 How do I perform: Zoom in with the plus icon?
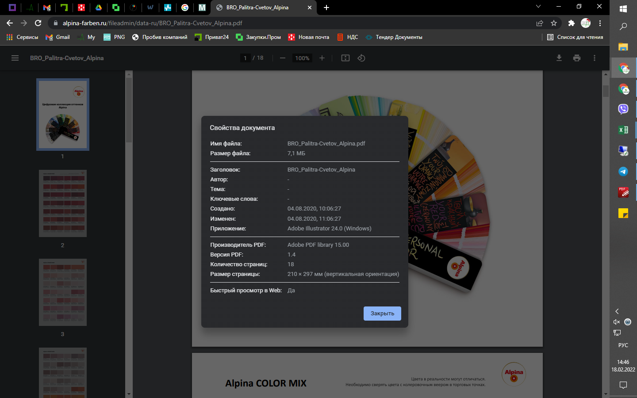pos(322,58)
